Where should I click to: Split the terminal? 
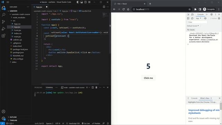point(93,87)
